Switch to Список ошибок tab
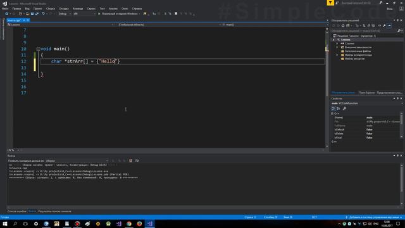The image size is (405, 228). tap(17, 212)
